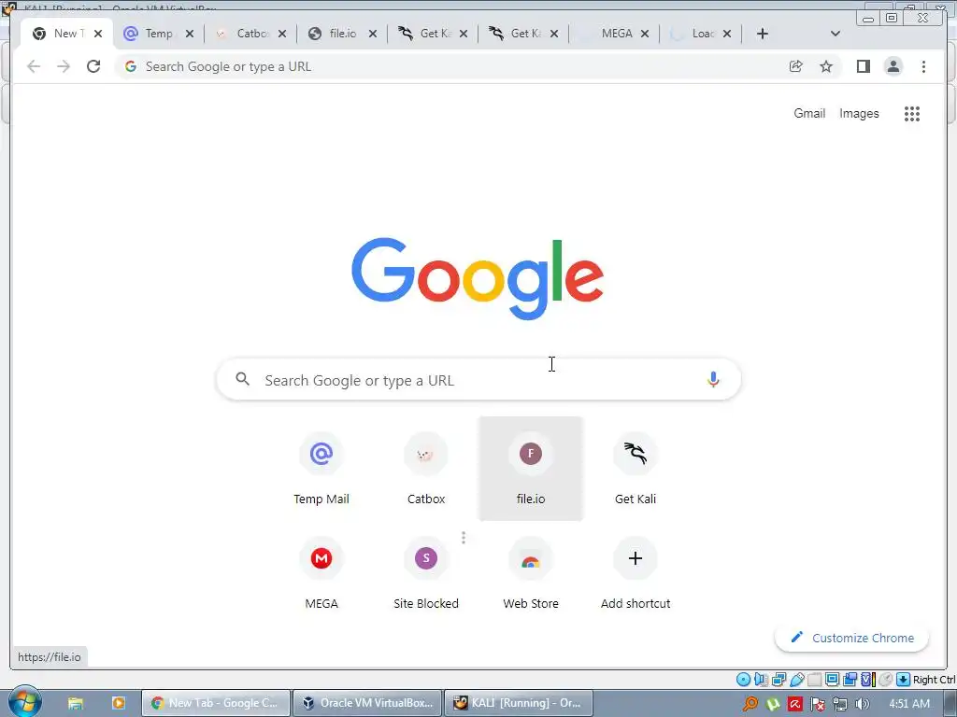Click the VirtualBox optical disk status icon
957x717 pixels.
pyautogui.click(x=743, y=680)
